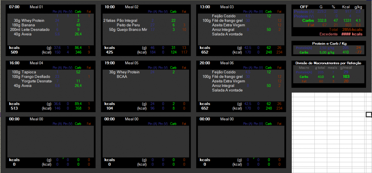This screenshot has width=372, height=173.
Task: Click the Tapioca entry in Meal 04
Action: (x=29, y=72)
